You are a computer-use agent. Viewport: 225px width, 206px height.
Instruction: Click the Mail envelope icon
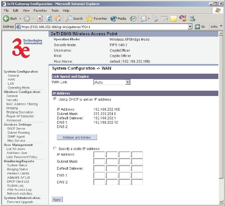(144, 19)
